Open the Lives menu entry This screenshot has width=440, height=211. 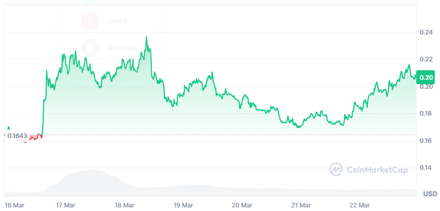click(x=117, y=21)
